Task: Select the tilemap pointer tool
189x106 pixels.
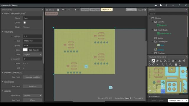Action: coord(150,61)
